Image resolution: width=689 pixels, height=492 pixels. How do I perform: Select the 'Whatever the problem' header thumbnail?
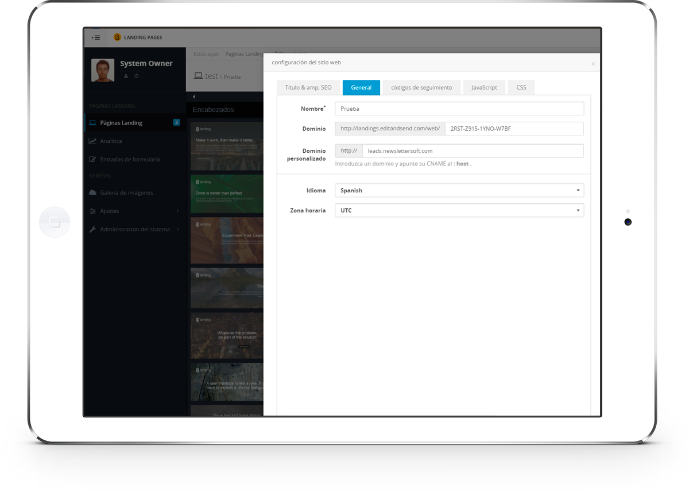tap(227, 336)
